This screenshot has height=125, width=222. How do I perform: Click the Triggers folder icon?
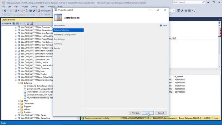22,107
